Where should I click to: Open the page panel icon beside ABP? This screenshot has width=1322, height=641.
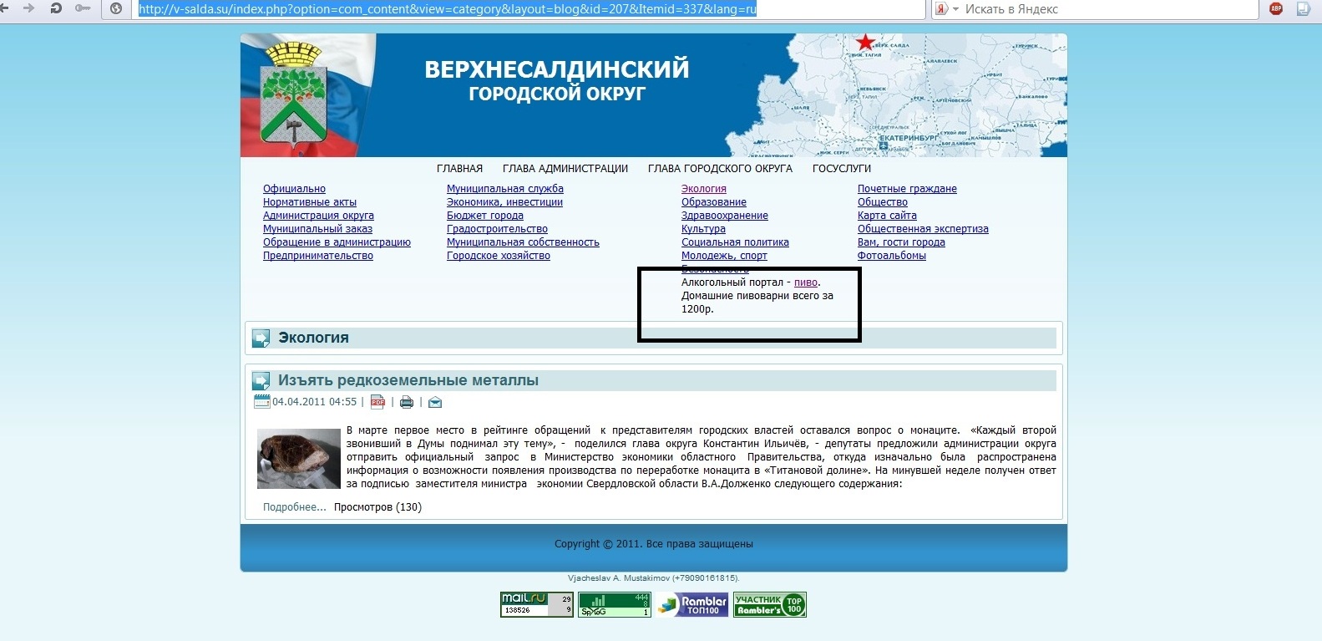1303,8
